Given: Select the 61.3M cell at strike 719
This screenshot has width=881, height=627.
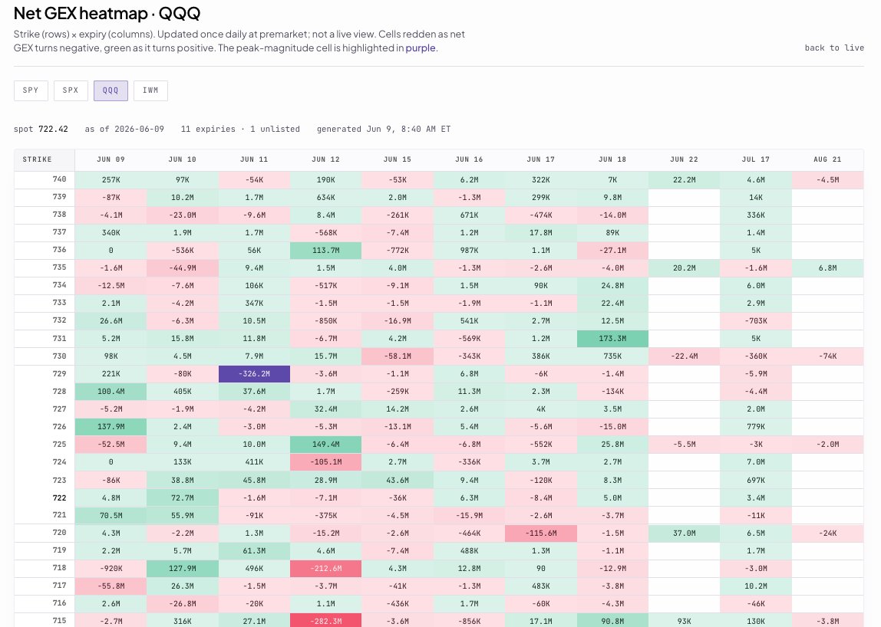Looking at the screenshot, I should tap(254, 550).
